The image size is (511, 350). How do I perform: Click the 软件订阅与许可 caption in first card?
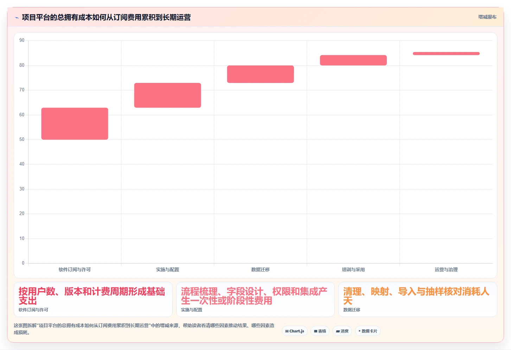pos(33,310)
